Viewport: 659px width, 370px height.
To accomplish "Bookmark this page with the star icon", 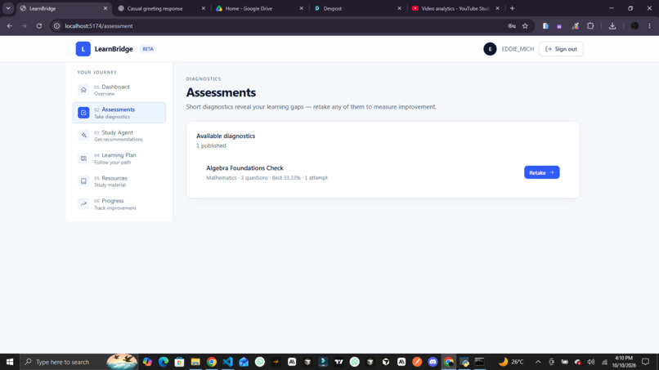I will (x=525, y=26).
